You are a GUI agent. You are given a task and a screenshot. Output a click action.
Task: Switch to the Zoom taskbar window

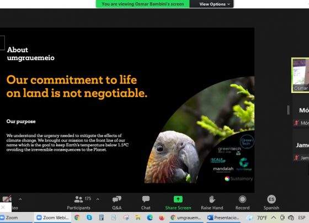[17, 217]
